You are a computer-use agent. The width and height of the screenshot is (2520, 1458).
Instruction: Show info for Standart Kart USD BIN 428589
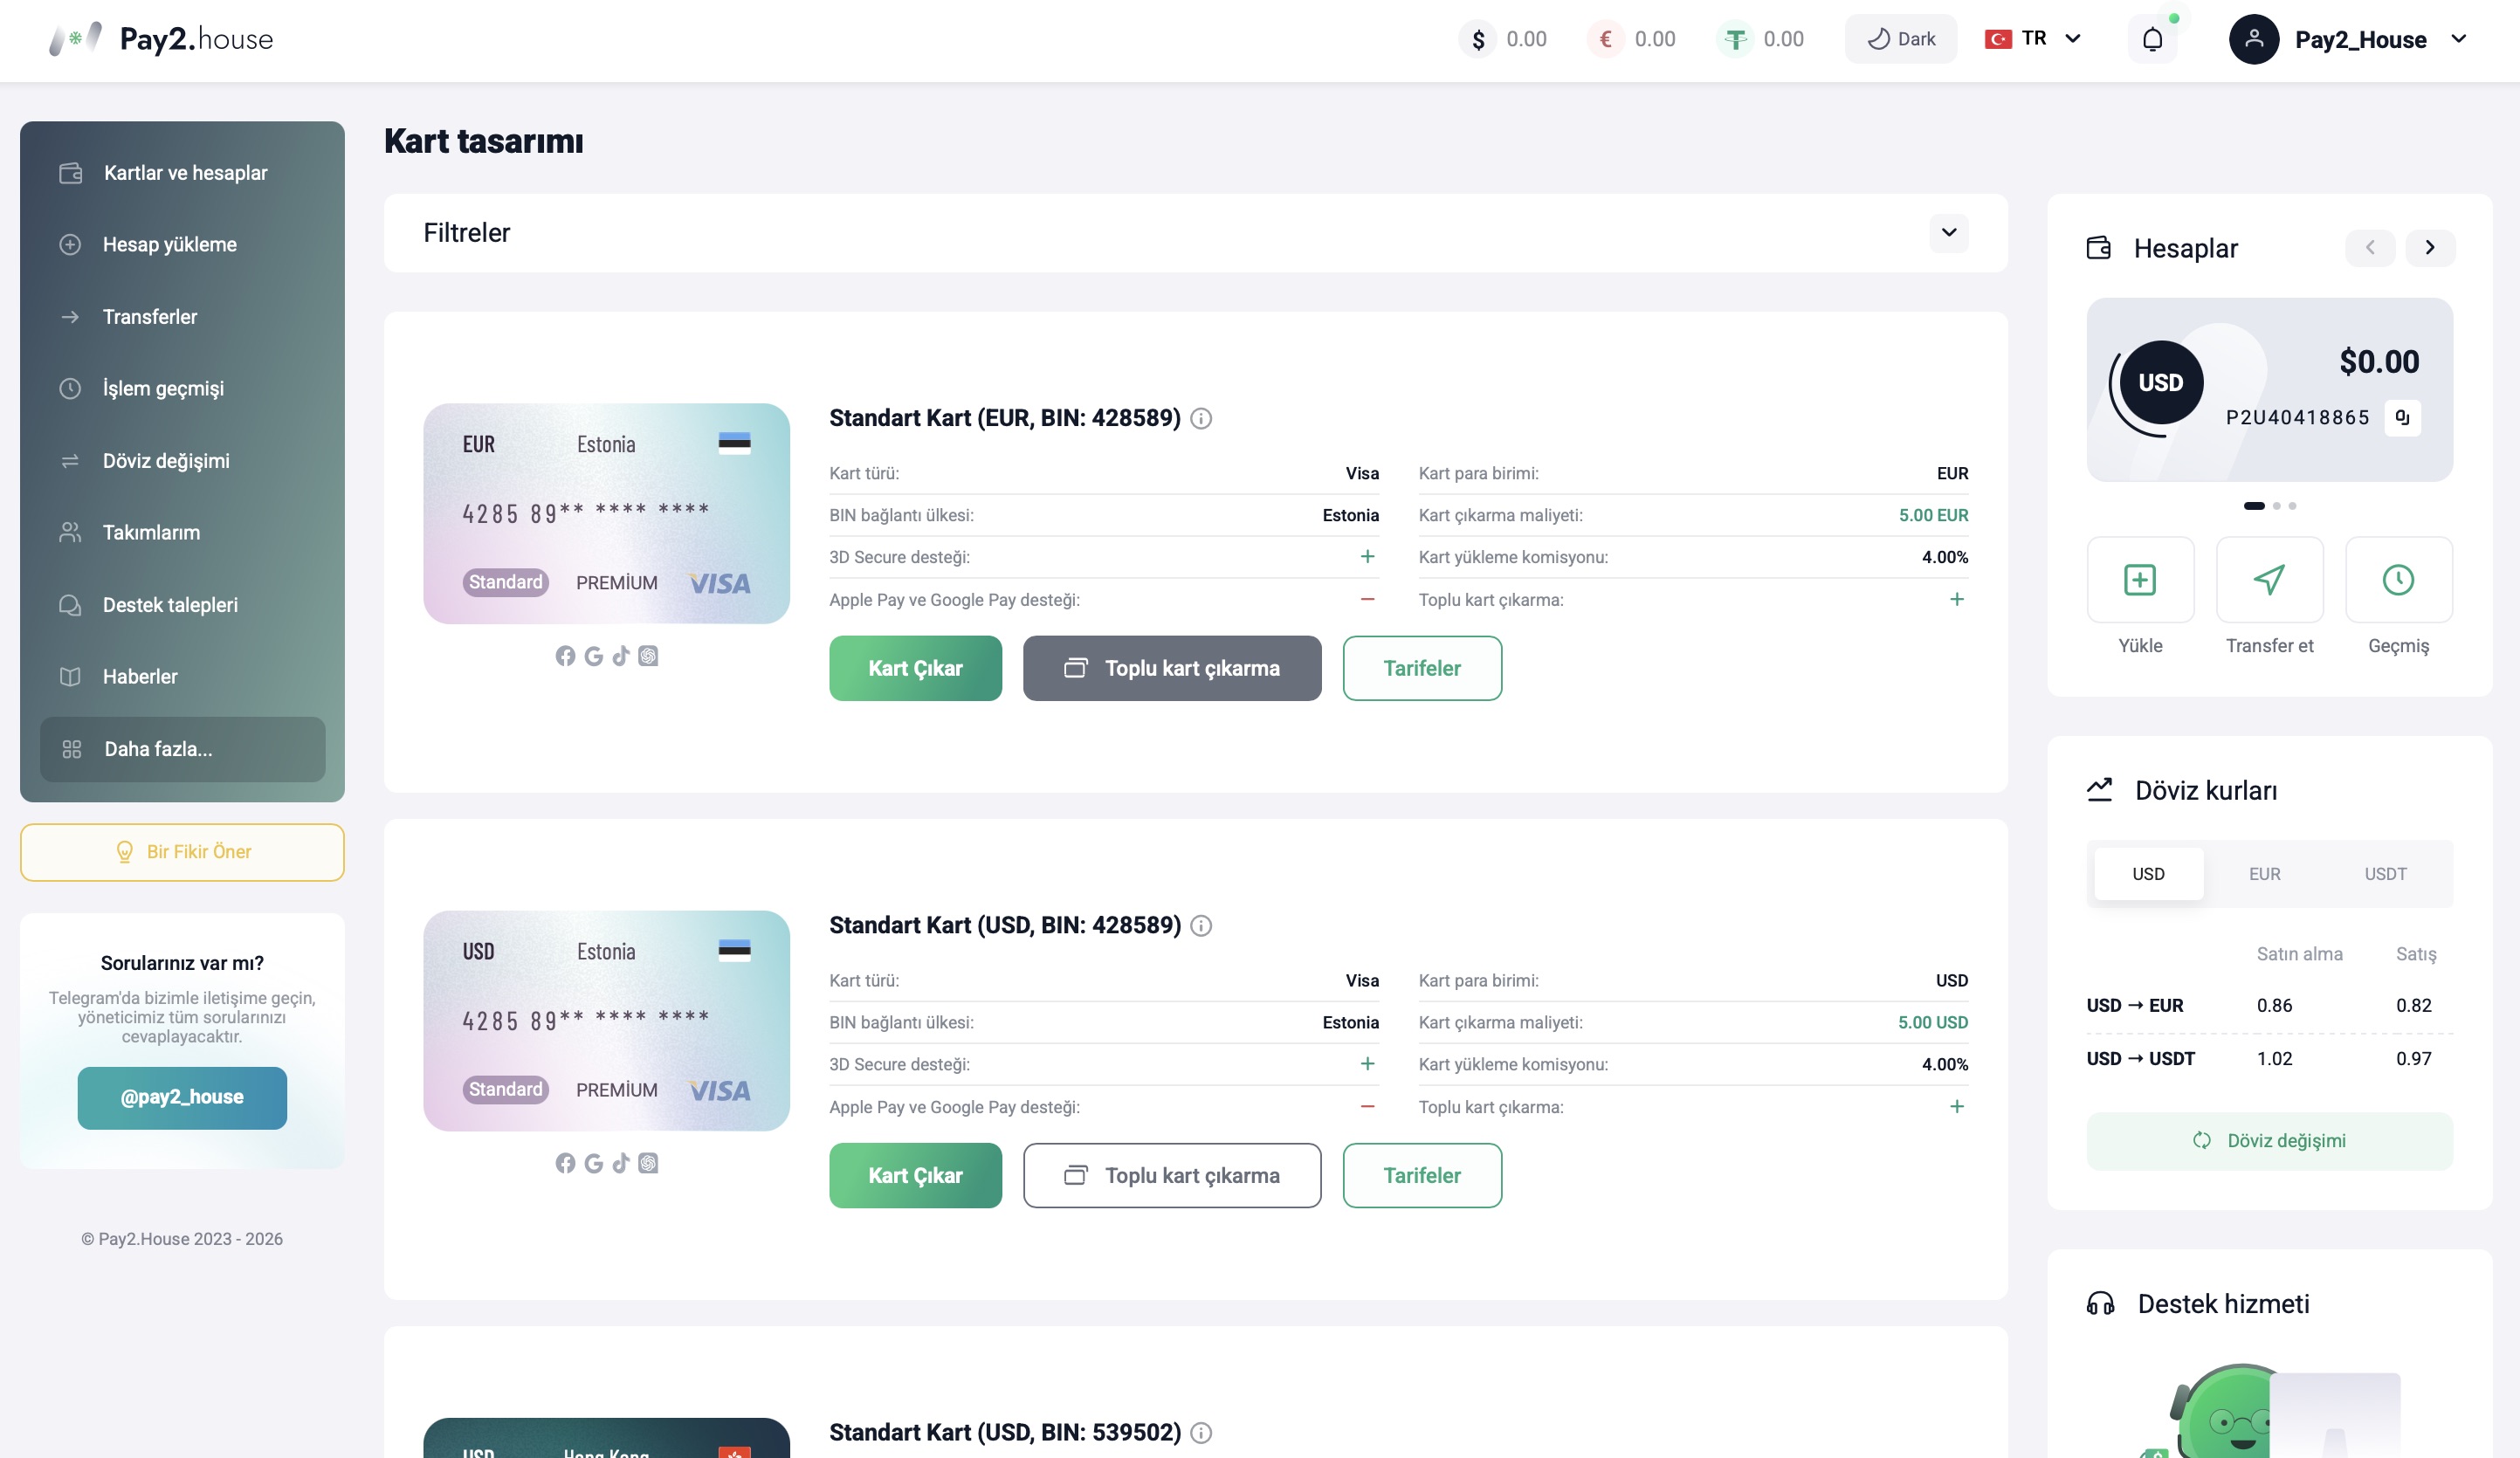(1201, 926)
